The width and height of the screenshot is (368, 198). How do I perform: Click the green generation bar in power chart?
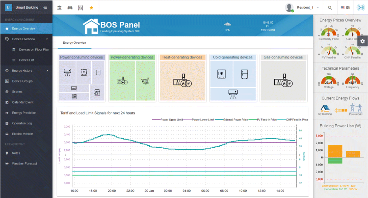coord(335,160)
